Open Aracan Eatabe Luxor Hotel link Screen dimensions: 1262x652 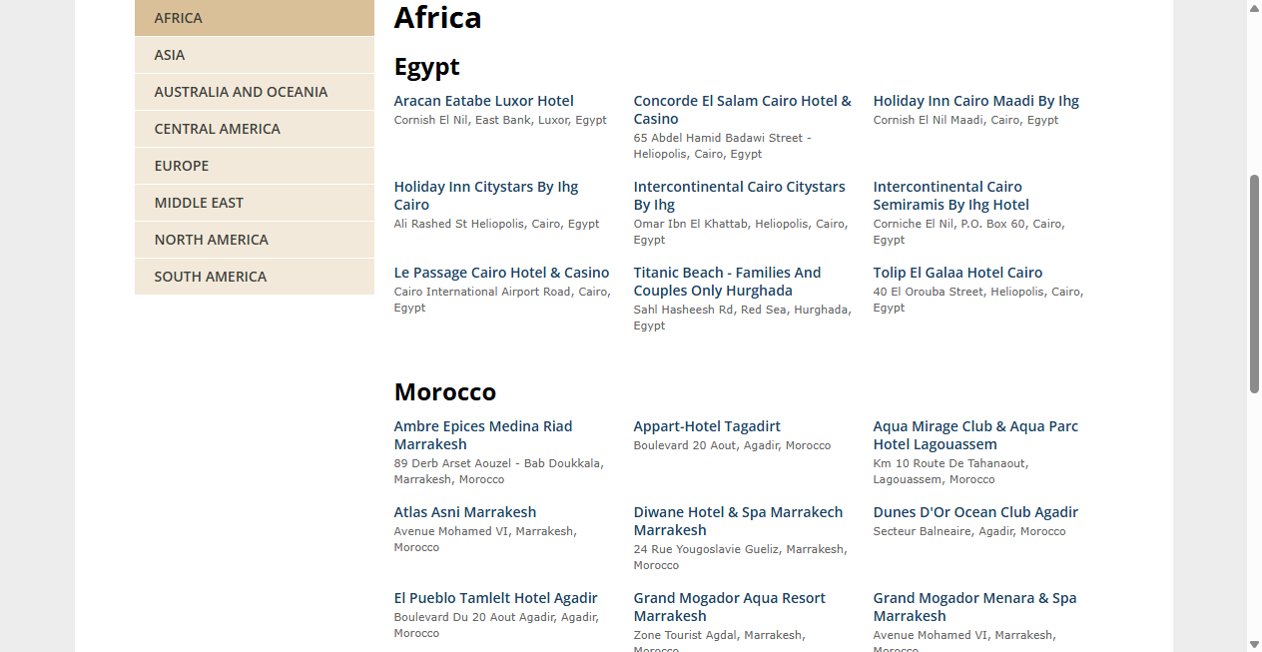point(483,101)
